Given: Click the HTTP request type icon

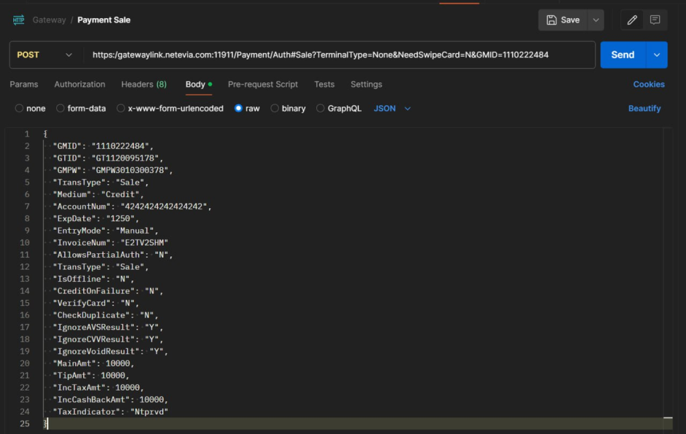Looking at the screenshot, I should pos(19,20).
